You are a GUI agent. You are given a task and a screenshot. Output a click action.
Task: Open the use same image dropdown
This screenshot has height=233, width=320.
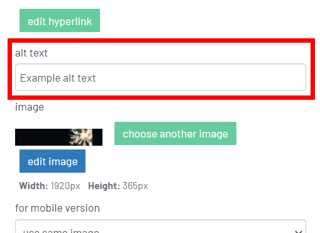coord(160,227)
